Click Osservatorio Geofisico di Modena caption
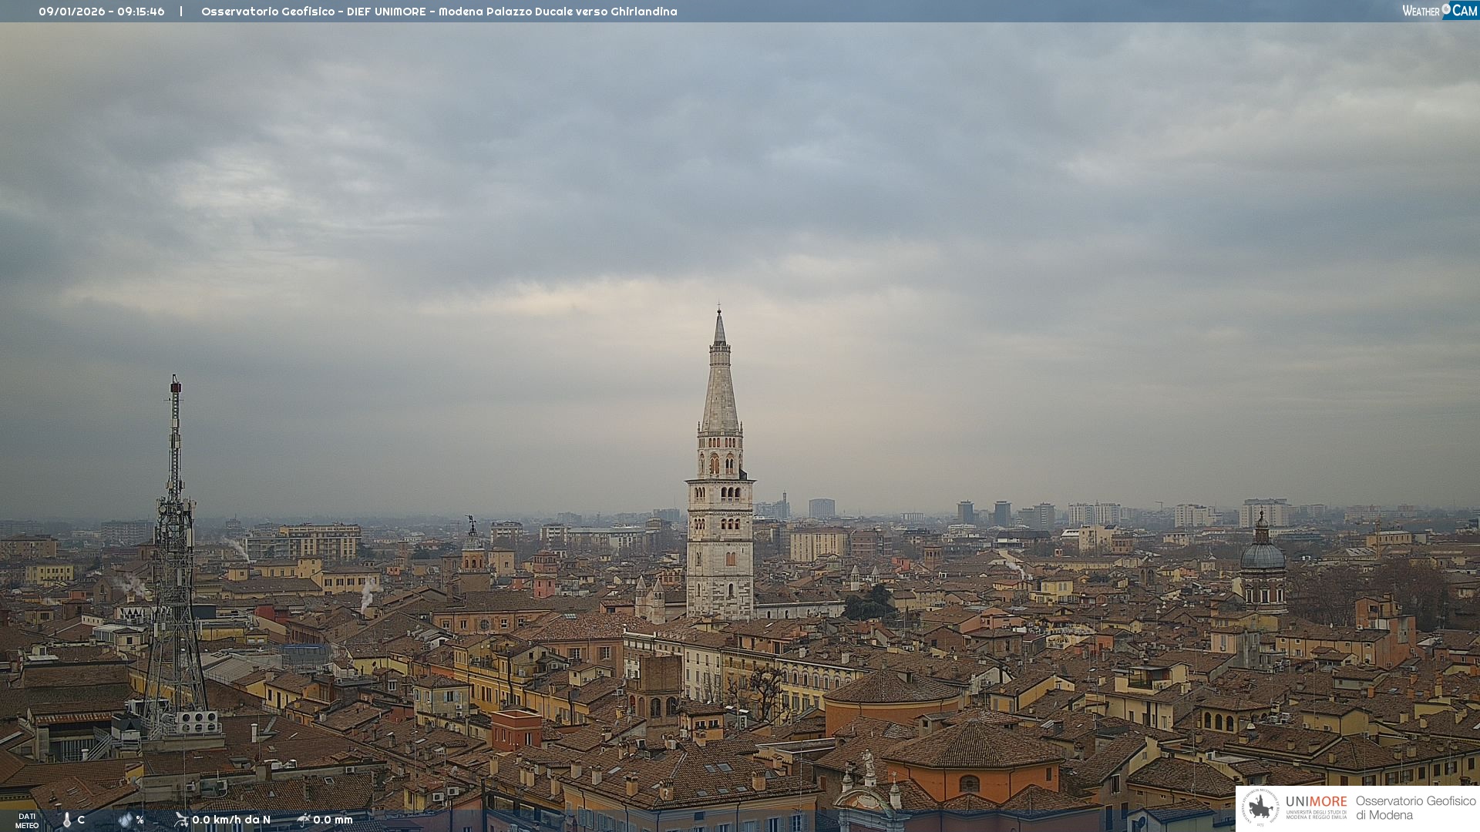Image resolution: width=1480 pixels, height=832 pixels. (x=1415, y=808)
